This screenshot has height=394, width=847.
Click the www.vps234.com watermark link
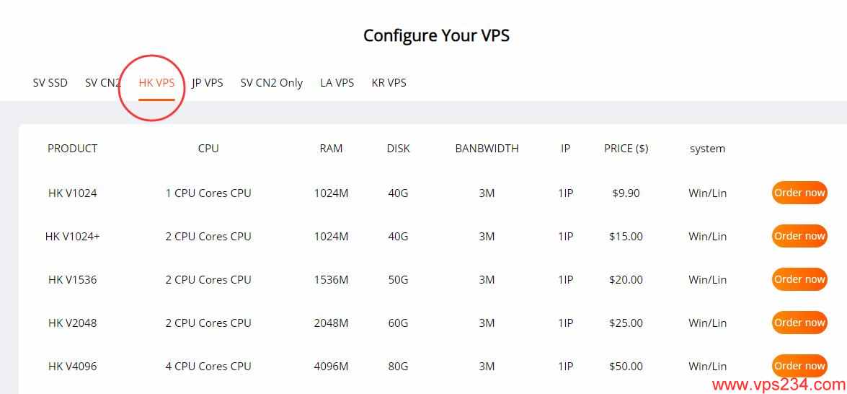tap(779, 385)
